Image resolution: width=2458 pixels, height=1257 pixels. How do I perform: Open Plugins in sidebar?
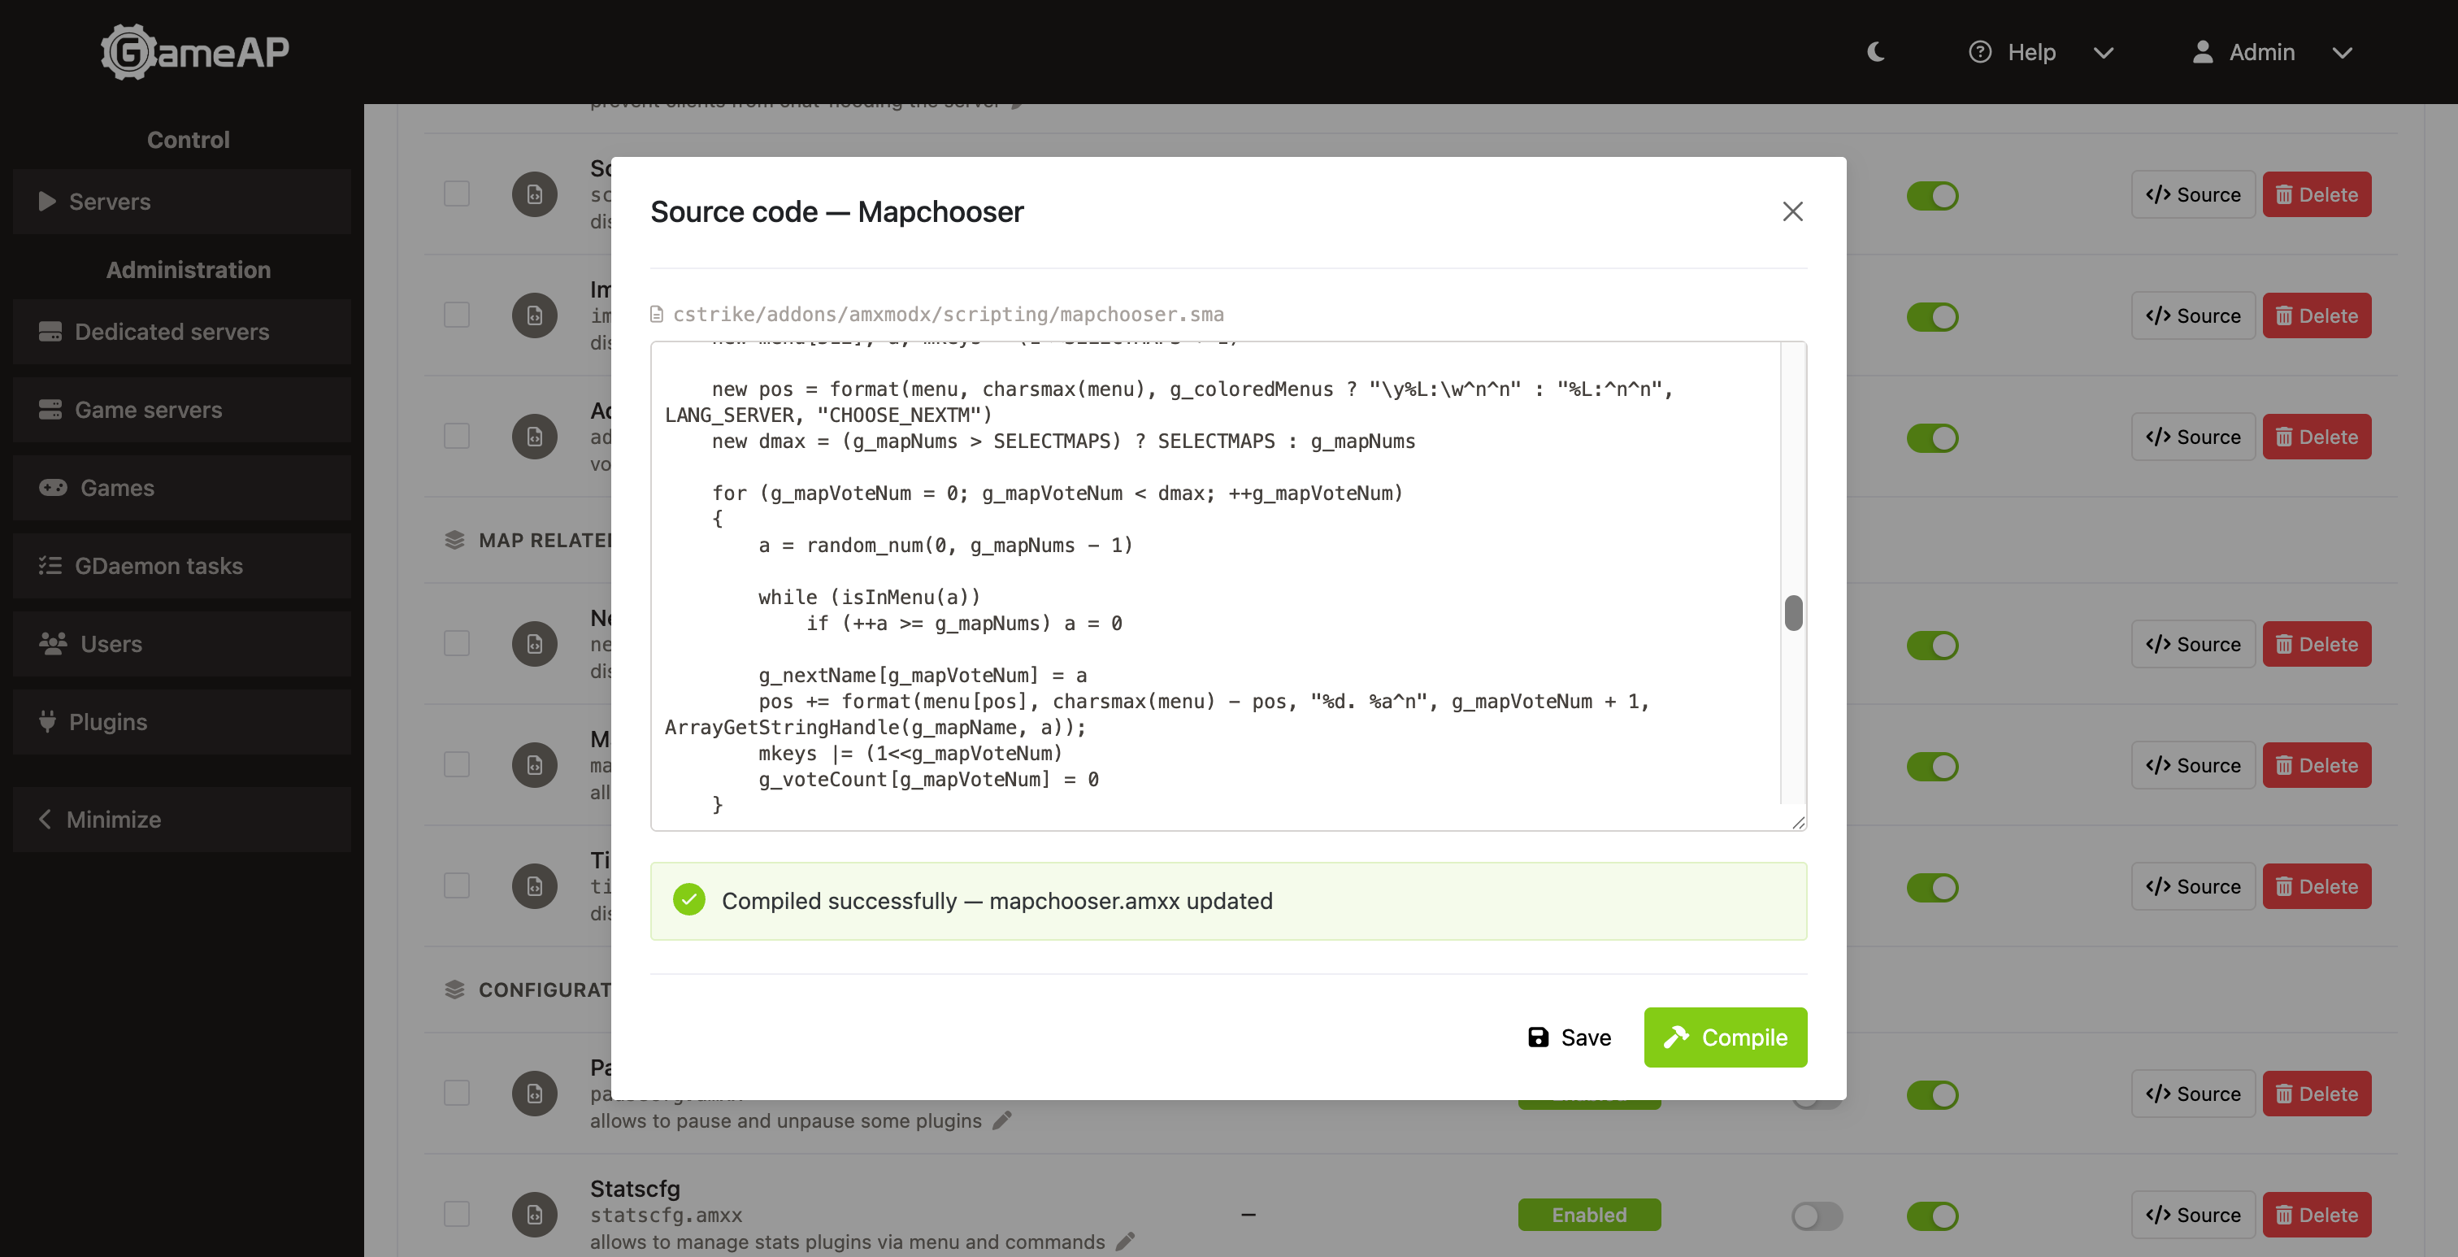point(182,723)
